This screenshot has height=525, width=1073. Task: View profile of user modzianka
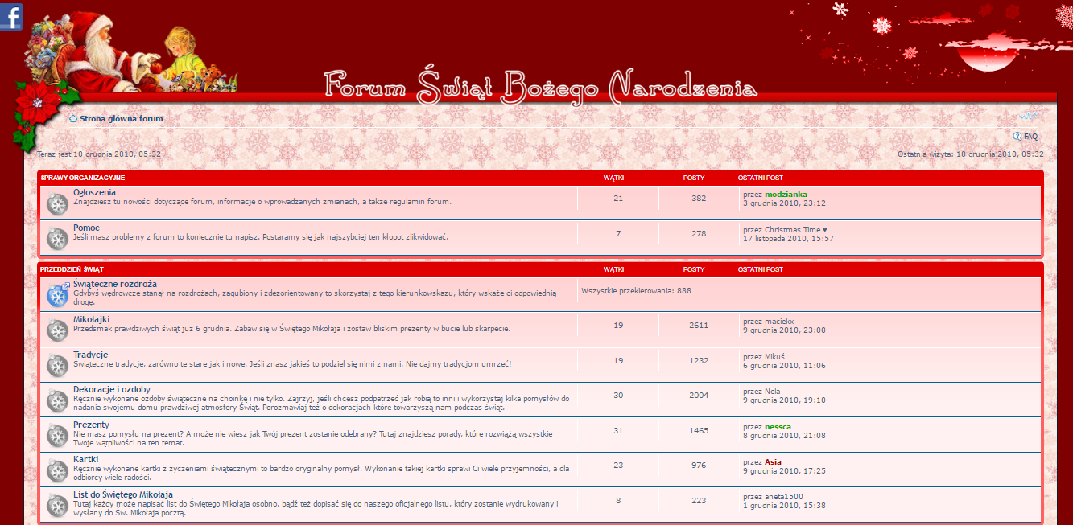[x=786, y=194]
